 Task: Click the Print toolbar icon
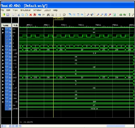[13, 15]
